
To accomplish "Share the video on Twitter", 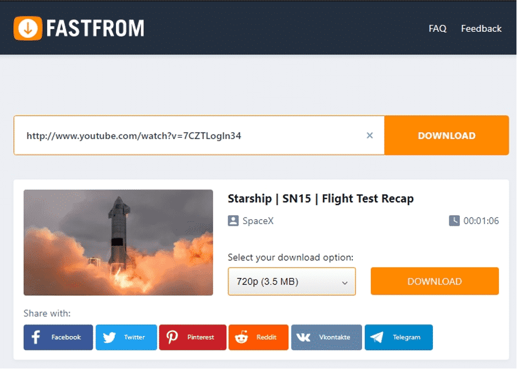I will pyautogui.click(x=126, y=337).
